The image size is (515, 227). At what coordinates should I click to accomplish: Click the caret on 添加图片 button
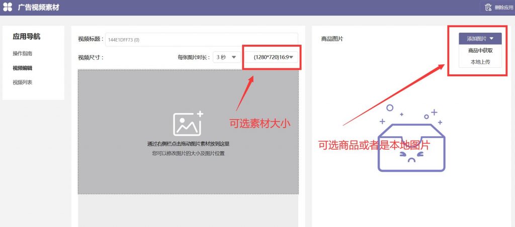(491, 39)
